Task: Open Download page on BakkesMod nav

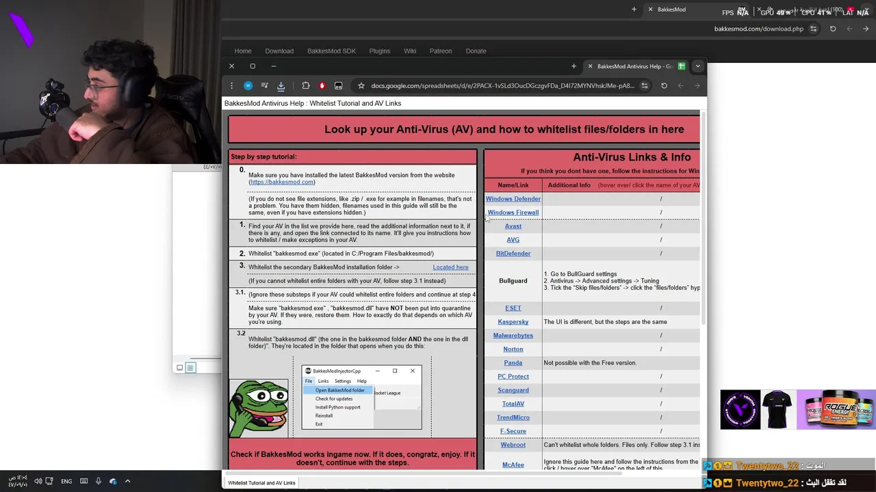Action: [279, 51]
